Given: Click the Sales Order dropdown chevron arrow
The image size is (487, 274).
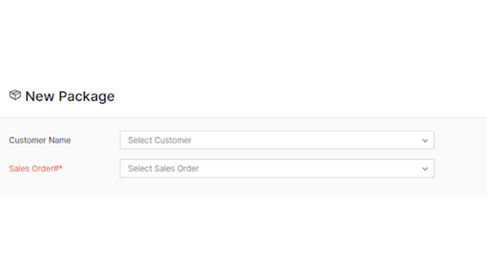Looking at the screenshot, I should coord(425,169).
